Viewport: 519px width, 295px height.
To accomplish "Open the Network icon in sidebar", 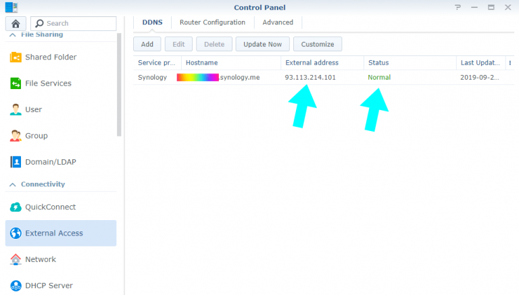I will click(x=16, y=259).
